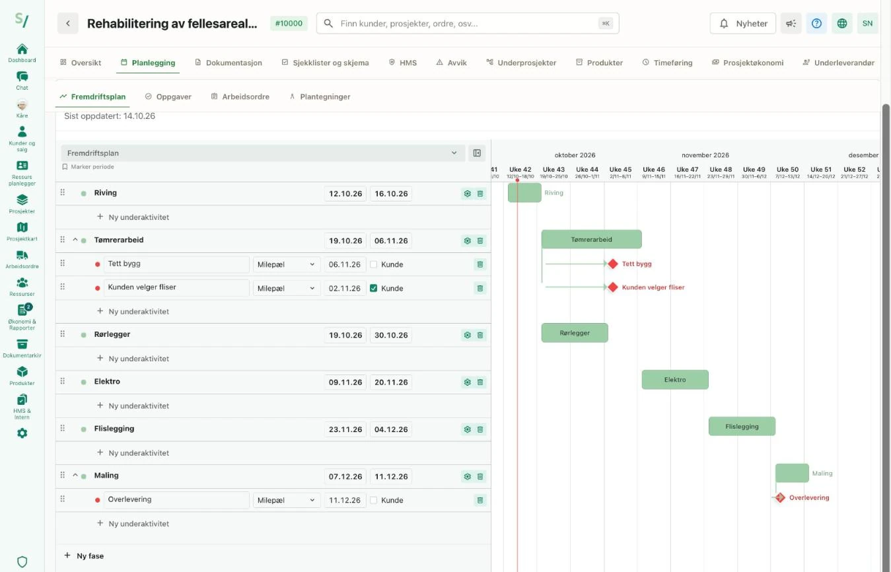
Task: Collapse the Maling phase
Action: [75, 475]
